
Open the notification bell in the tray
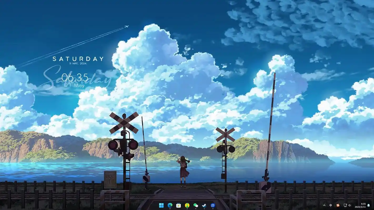point(368,205)
